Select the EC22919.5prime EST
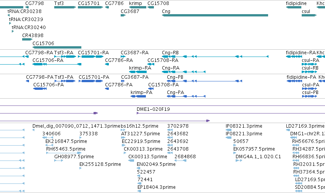 123,145
